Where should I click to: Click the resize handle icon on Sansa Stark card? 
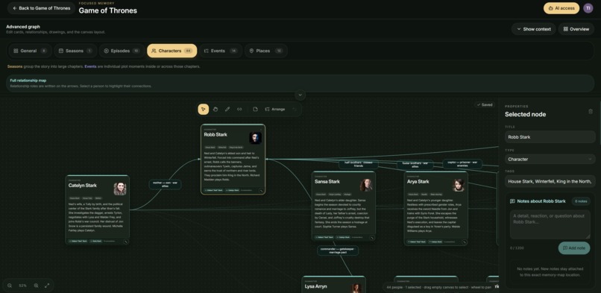(x=372, y=238)
